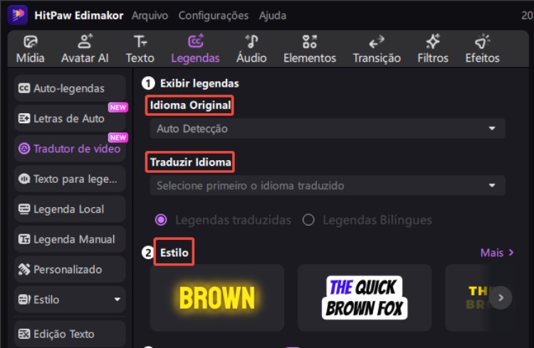This screenshot has height=348, width=534.
Task: Click the Estilo sidebar icon
Action: coord(23,300)
